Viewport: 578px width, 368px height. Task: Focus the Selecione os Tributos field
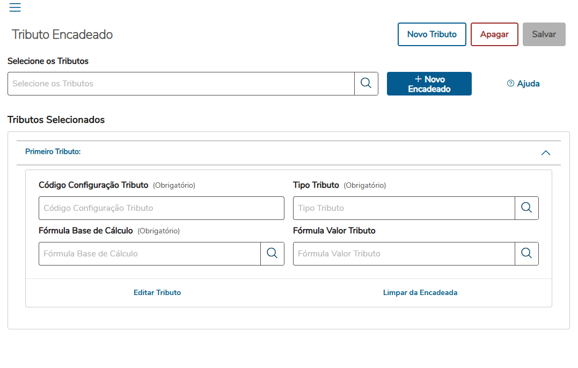coord(181,84)
